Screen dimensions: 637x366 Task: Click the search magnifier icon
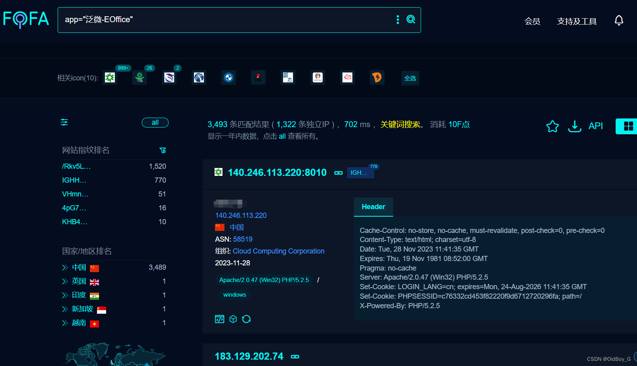tap(411, 19)
